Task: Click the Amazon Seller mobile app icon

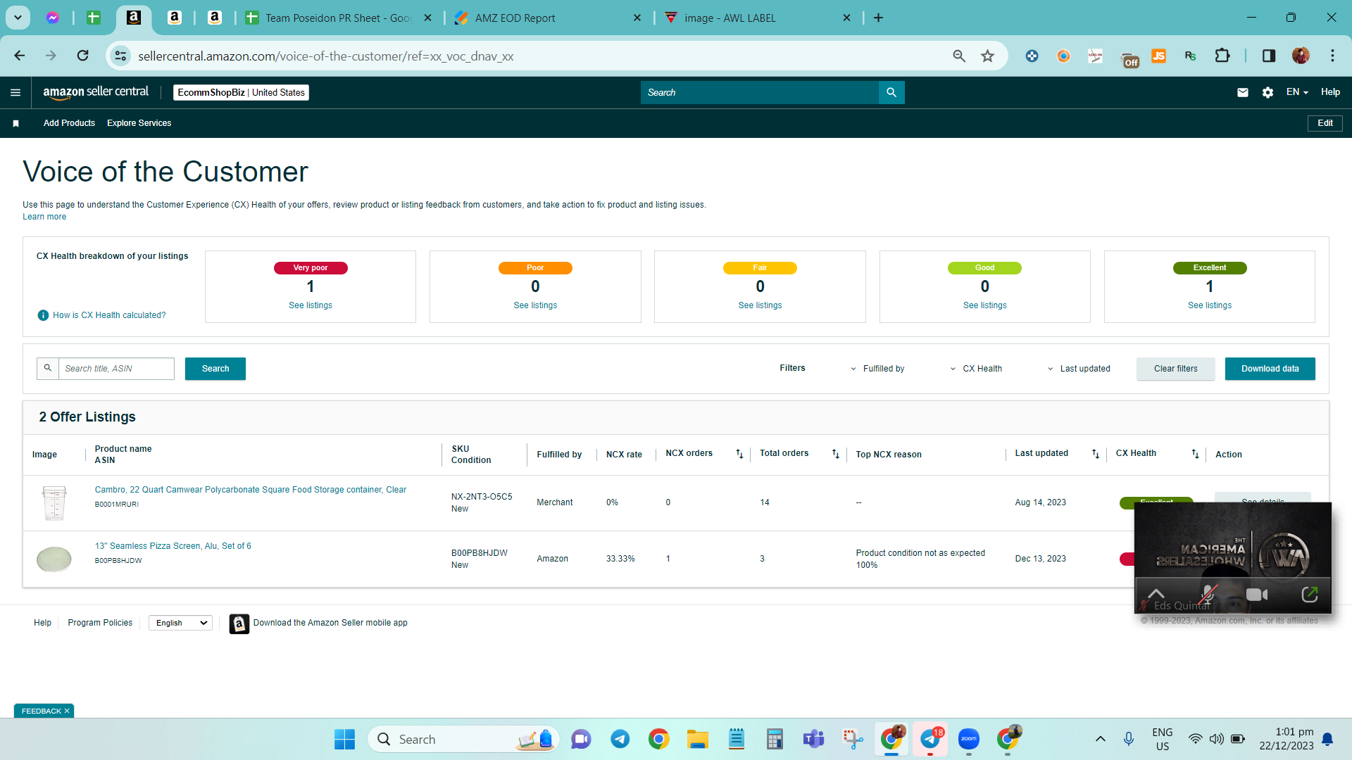Action: coord(239,623)
